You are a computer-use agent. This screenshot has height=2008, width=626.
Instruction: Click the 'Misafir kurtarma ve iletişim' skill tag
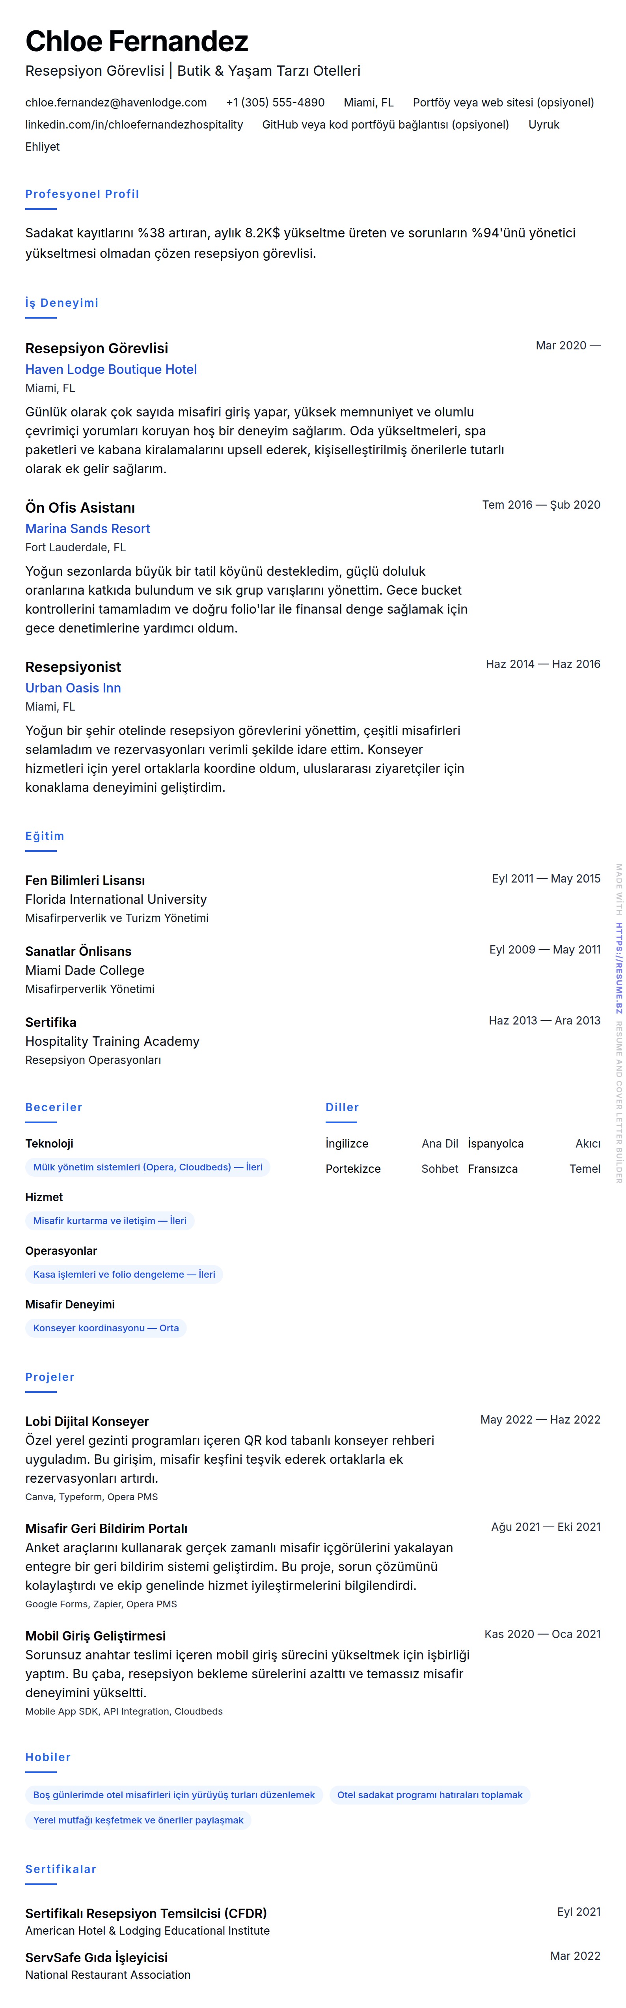(109, 1221)
